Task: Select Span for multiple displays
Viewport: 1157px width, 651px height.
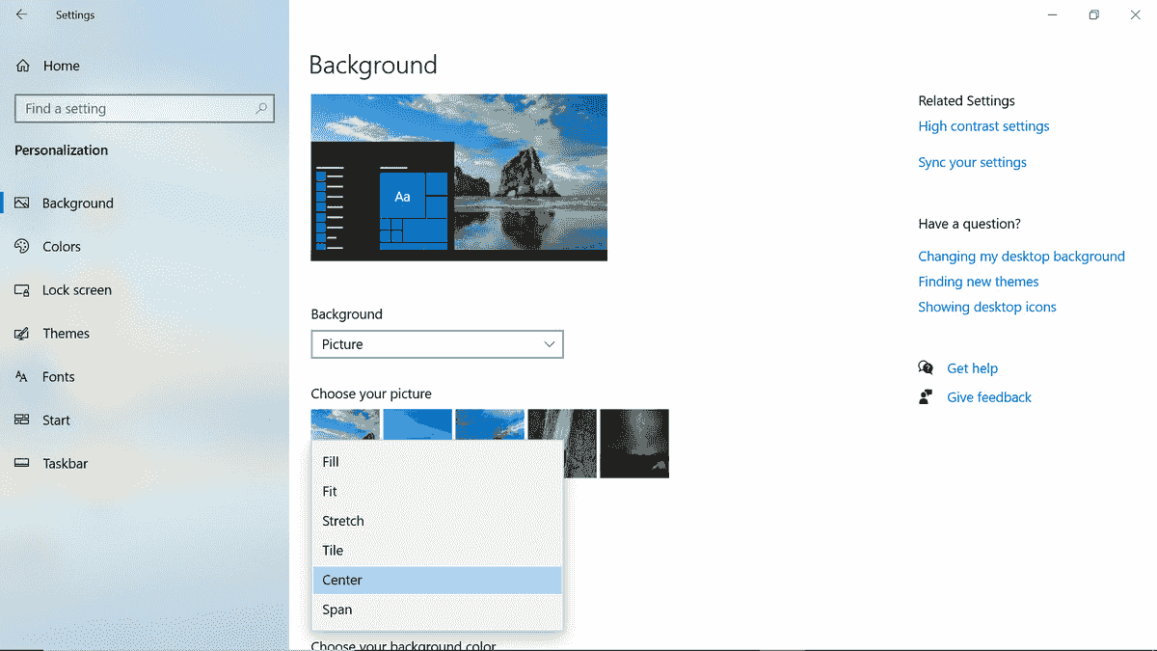Action: [x=337, y=610]
